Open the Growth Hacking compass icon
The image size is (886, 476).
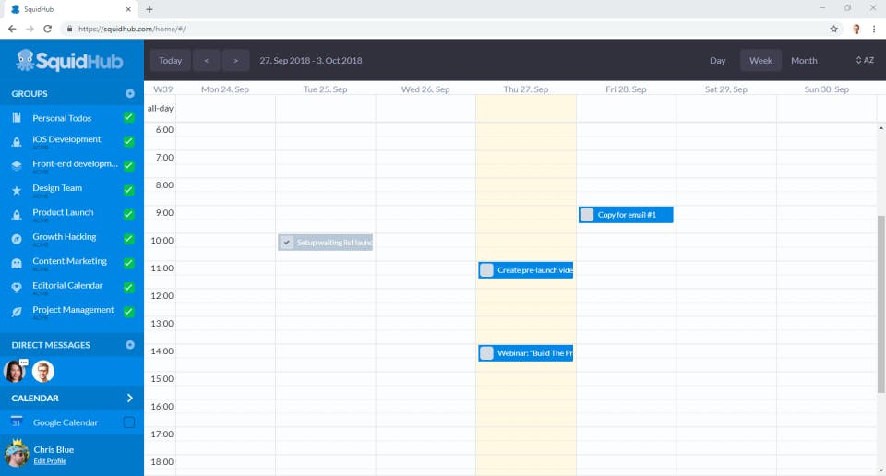coord(17,239)
